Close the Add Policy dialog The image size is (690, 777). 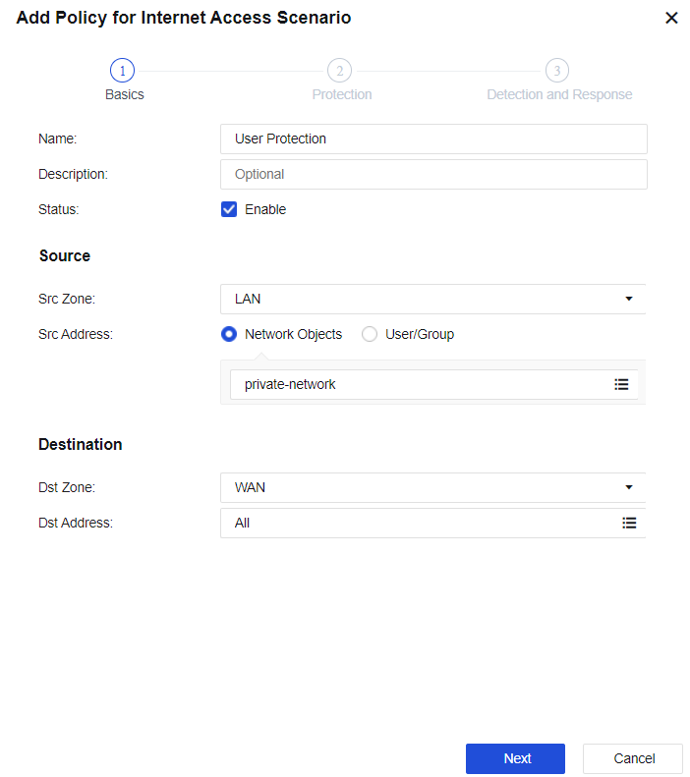(x=671, y=18)
